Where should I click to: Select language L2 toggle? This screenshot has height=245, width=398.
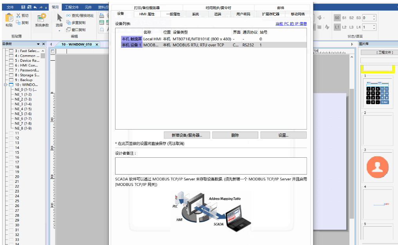click(x=344, y=27)
